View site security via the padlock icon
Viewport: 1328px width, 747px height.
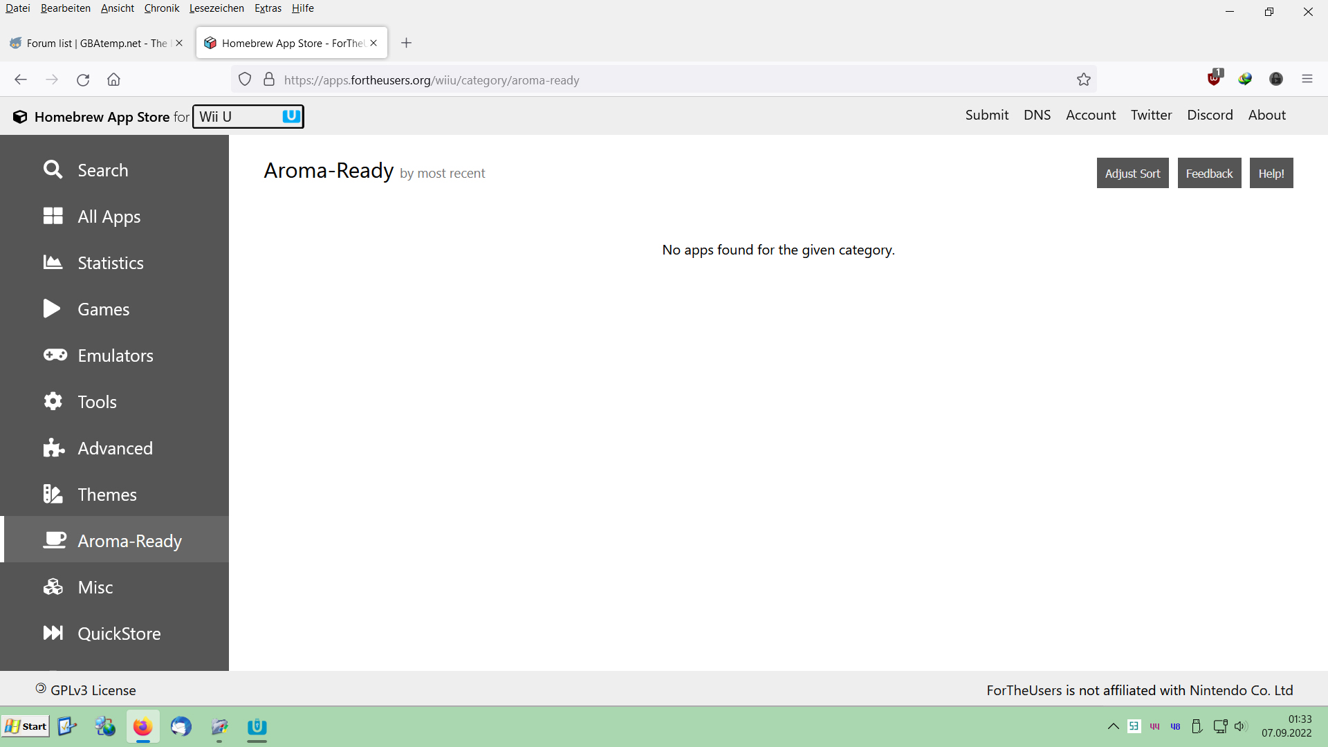[x=269, y=80]
